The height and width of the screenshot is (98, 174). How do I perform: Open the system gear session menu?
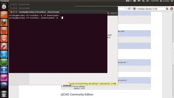point(172,1)
